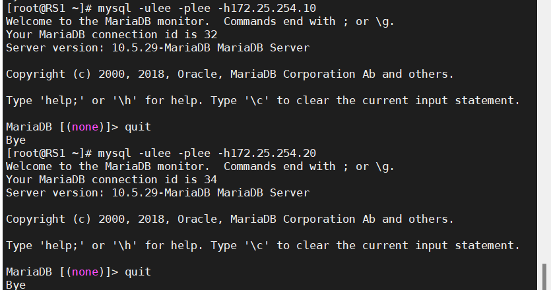
Task: Click the terminal's vertical scrollbar thumb
Action: [544, 277]
